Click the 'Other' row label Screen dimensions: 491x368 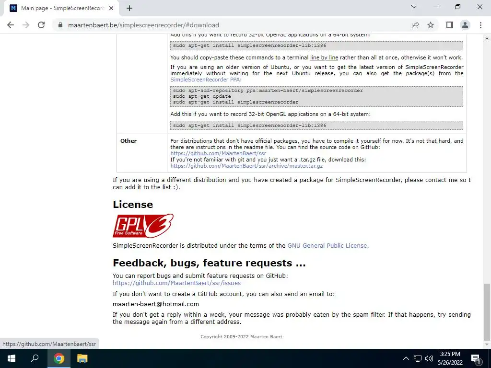click(x=129, y=141)
